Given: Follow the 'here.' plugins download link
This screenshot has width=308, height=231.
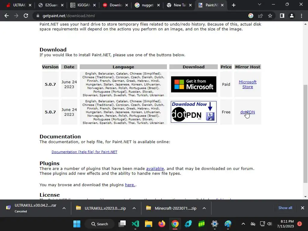Looking at the screenshot, I should 130,185.
